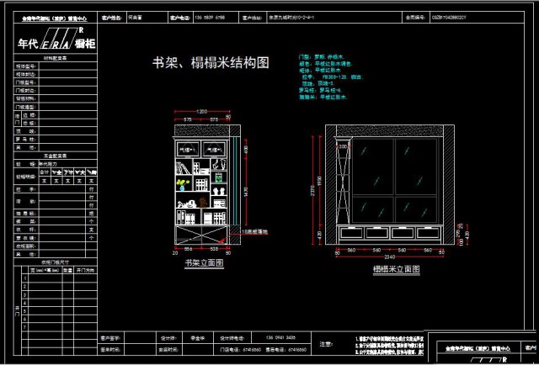Click the 设计师电话 label in footer
Screen dimensions: 539x365
click(x=232, y=338)
